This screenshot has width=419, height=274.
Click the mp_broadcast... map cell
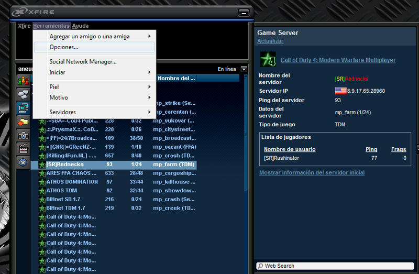pyautogui.click(x=174, y=138)
